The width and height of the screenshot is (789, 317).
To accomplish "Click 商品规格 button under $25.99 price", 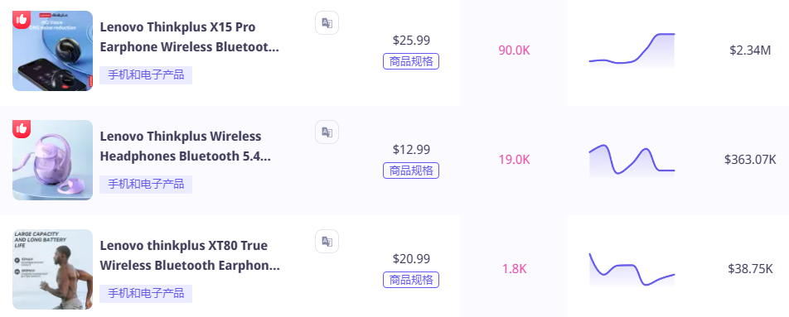I will [411, 61].
